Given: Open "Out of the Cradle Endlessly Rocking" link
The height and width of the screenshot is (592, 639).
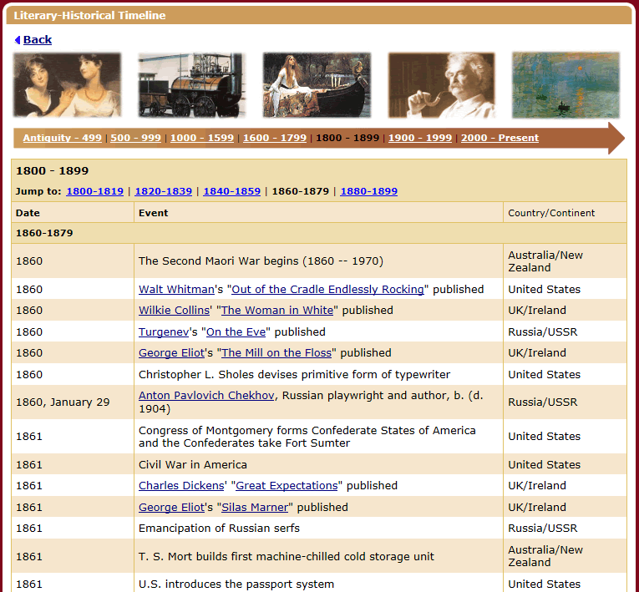Looking at the screenshot, I should tap(327, 289).
